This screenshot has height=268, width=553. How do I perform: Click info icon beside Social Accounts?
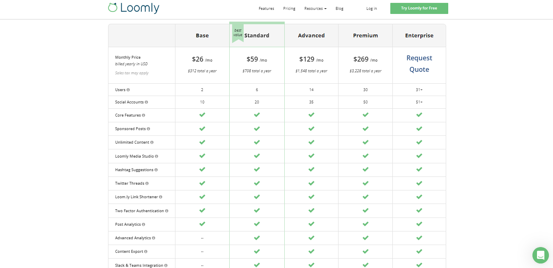[146, 102]
